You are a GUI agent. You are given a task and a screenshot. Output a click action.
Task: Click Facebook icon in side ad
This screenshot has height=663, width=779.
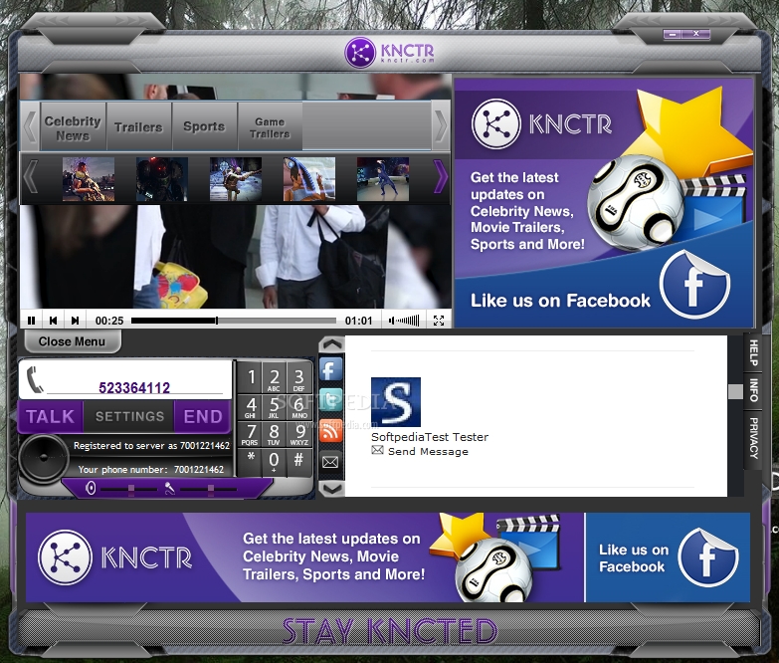(x=694, y=285)
